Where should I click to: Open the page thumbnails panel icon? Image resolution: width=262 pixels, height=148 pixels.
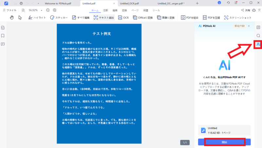3,28
